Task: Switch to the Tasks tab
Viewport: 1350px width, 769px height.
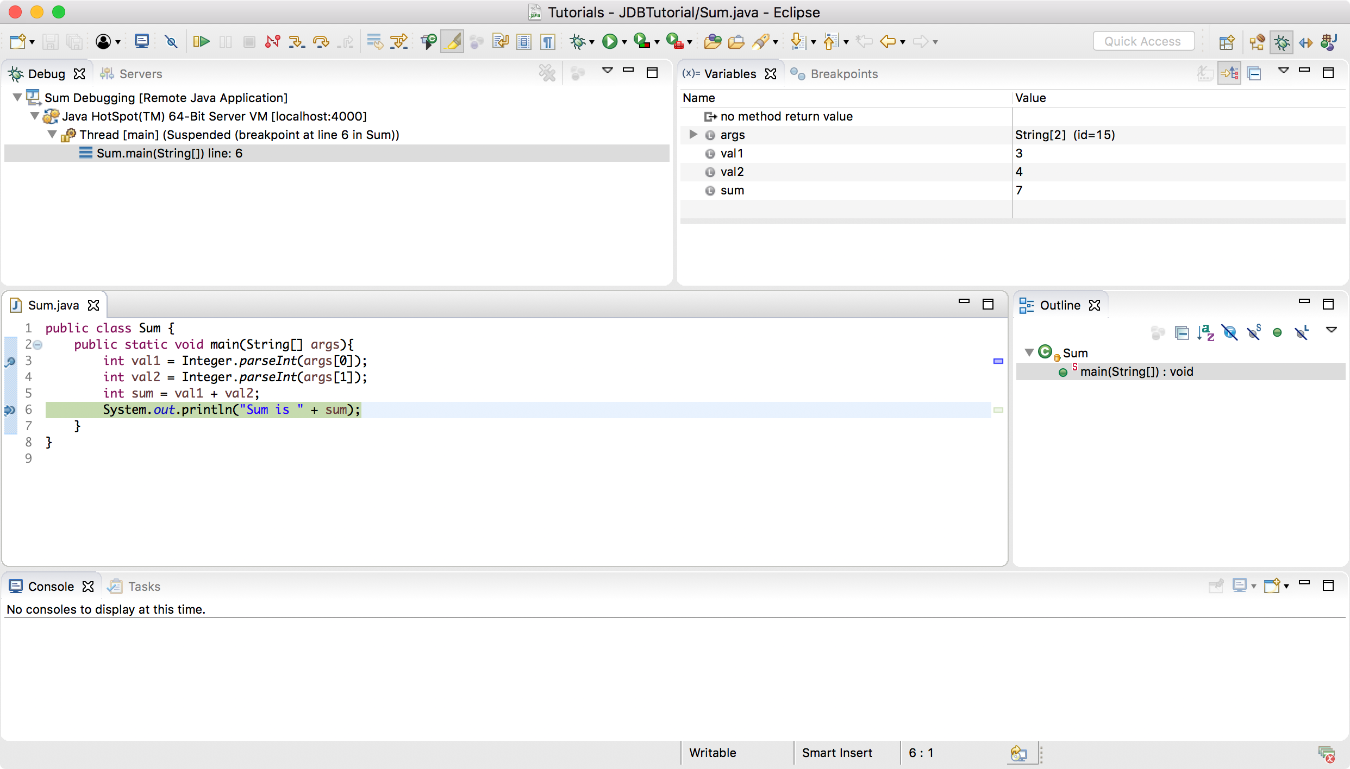Action: [x=134, y=587]
